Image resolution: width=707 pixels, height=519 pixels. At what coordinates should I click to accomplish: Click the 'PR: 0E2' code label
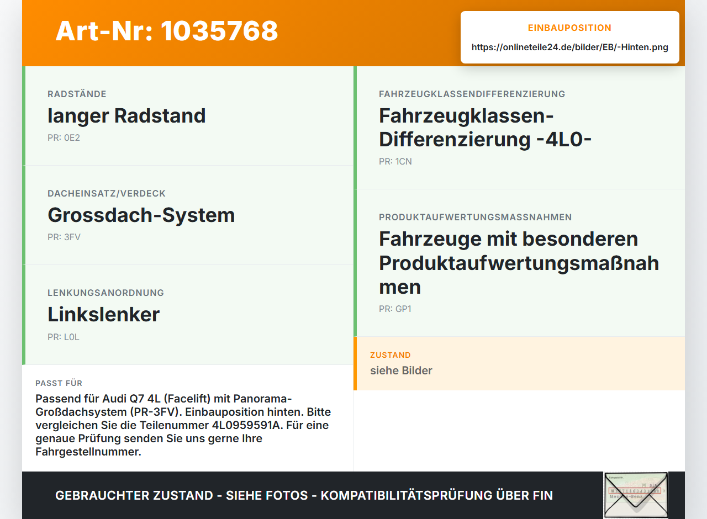pos(64,138)
